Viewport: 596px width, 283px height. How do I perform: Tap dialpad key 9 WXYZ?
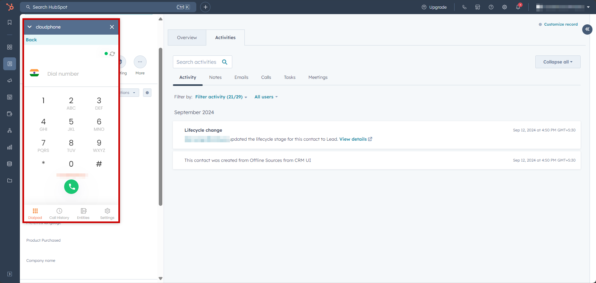pyautogui.click(x=99, y=146)
